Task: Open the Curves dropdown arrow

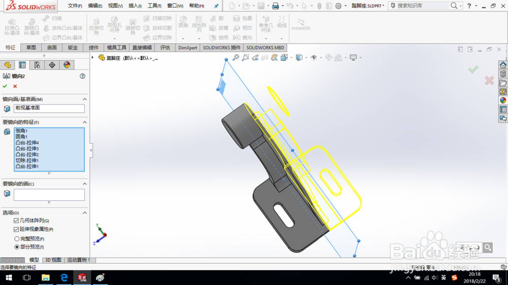Action: pos(282,39)
